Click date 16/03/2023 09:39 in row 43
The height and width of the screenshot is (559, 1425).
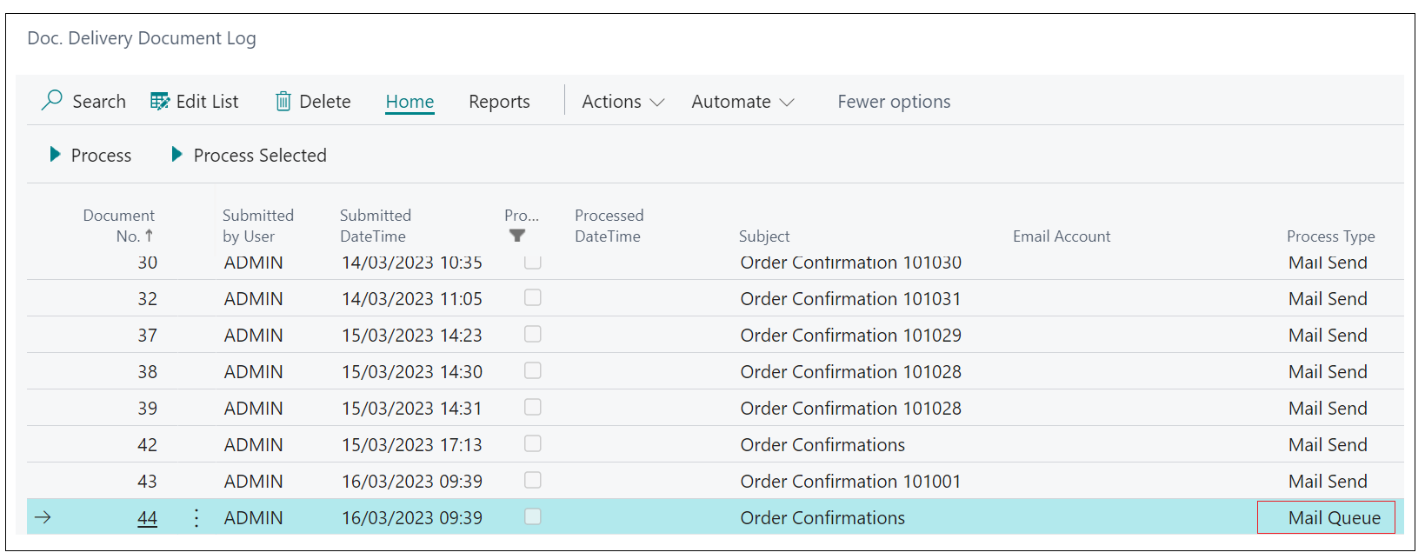tap(411, 482)
